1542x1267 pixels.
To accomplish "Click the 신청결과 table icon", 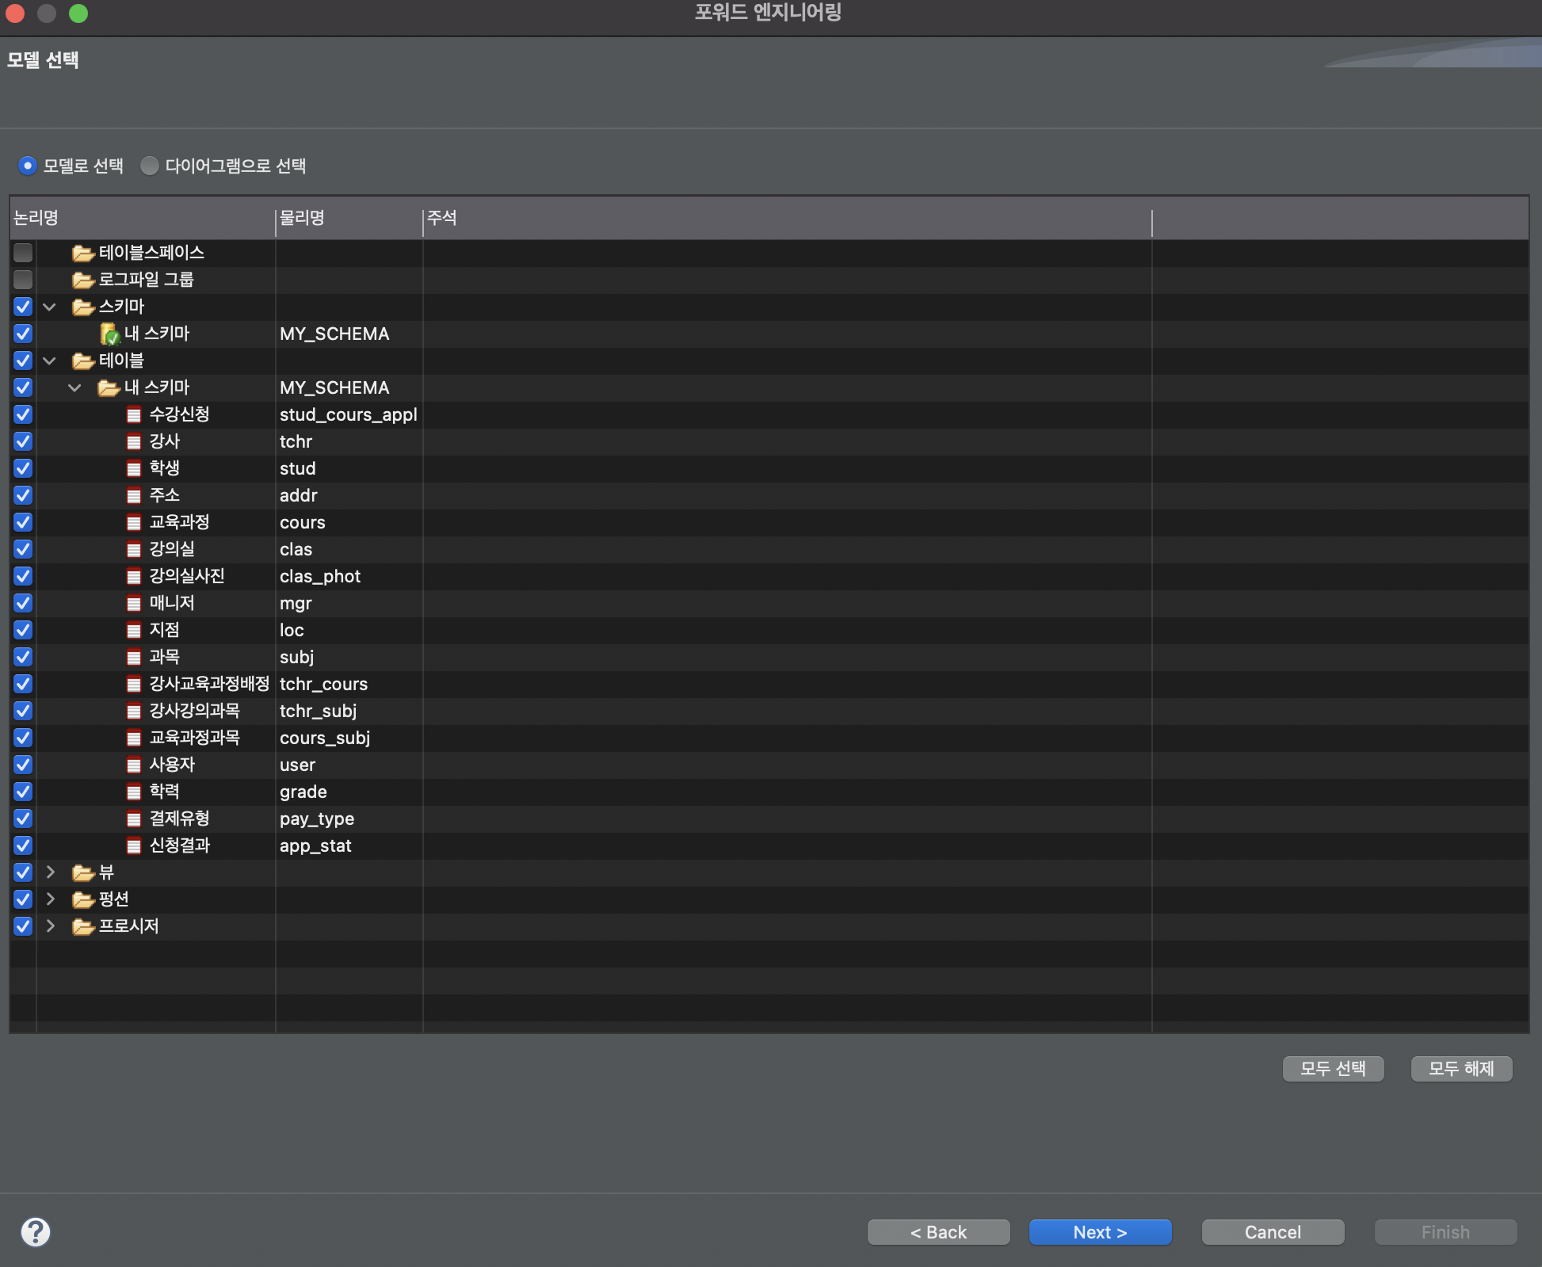I will 134,845.
